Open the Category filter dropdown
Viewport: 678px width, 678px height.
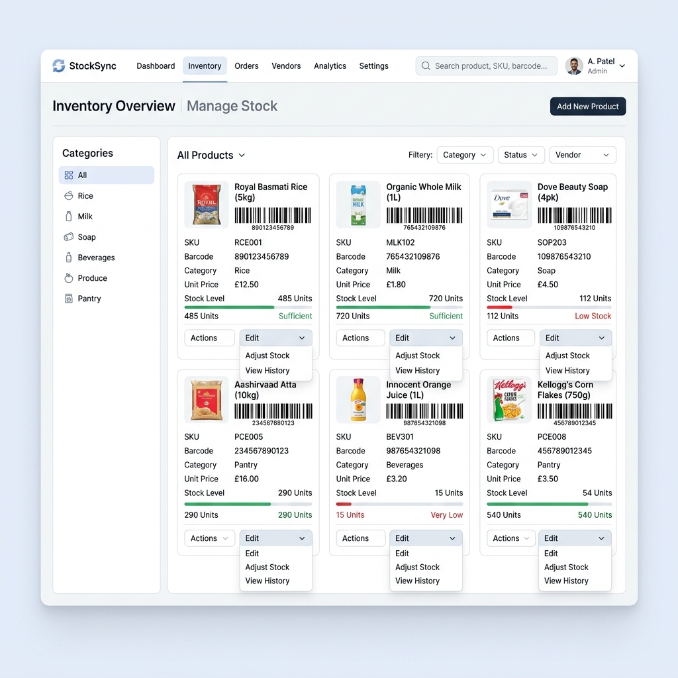pyautogui.click(x=465, y=155)
